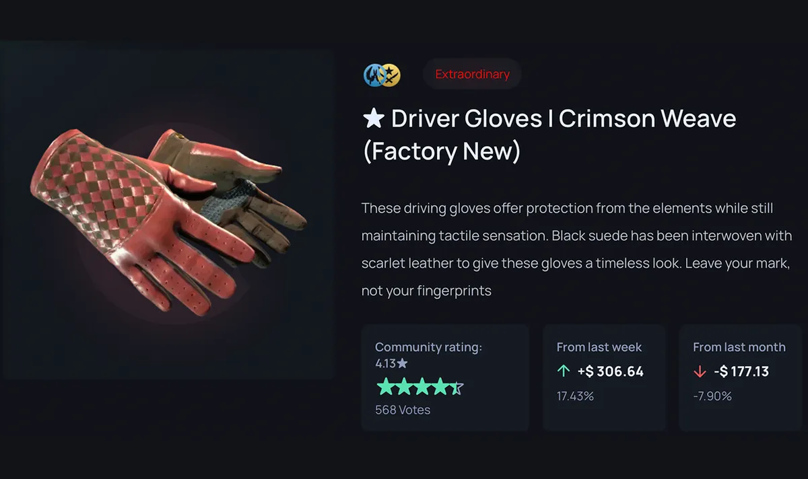Rate with the second green star
Viewport: 808px width, 479px height.
403,387
